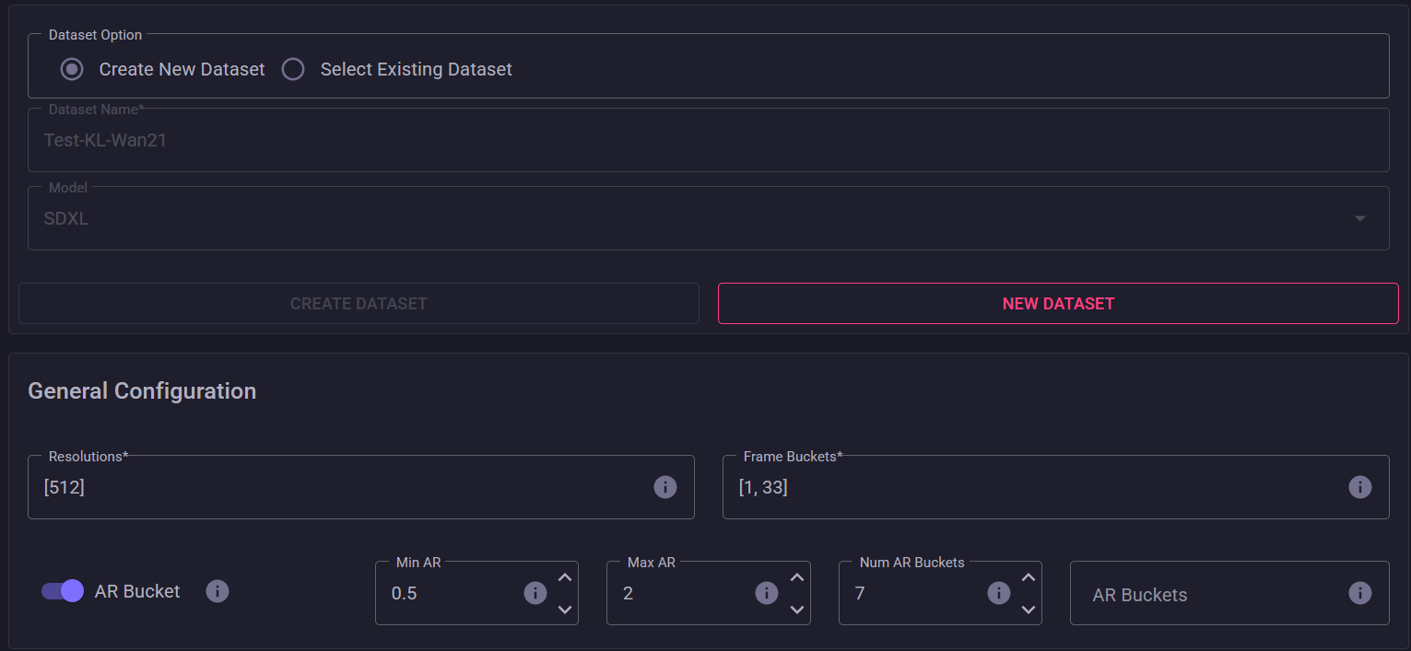Click info icon in AR Buckets field
This screenshot has width=1411, height=651.
[x=1359, y=593]
